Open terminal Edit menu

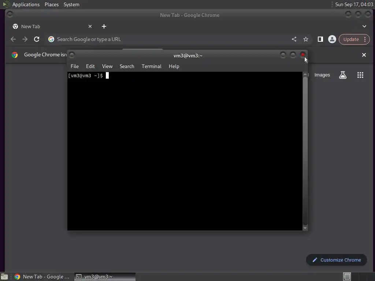(x=90, y=67)
